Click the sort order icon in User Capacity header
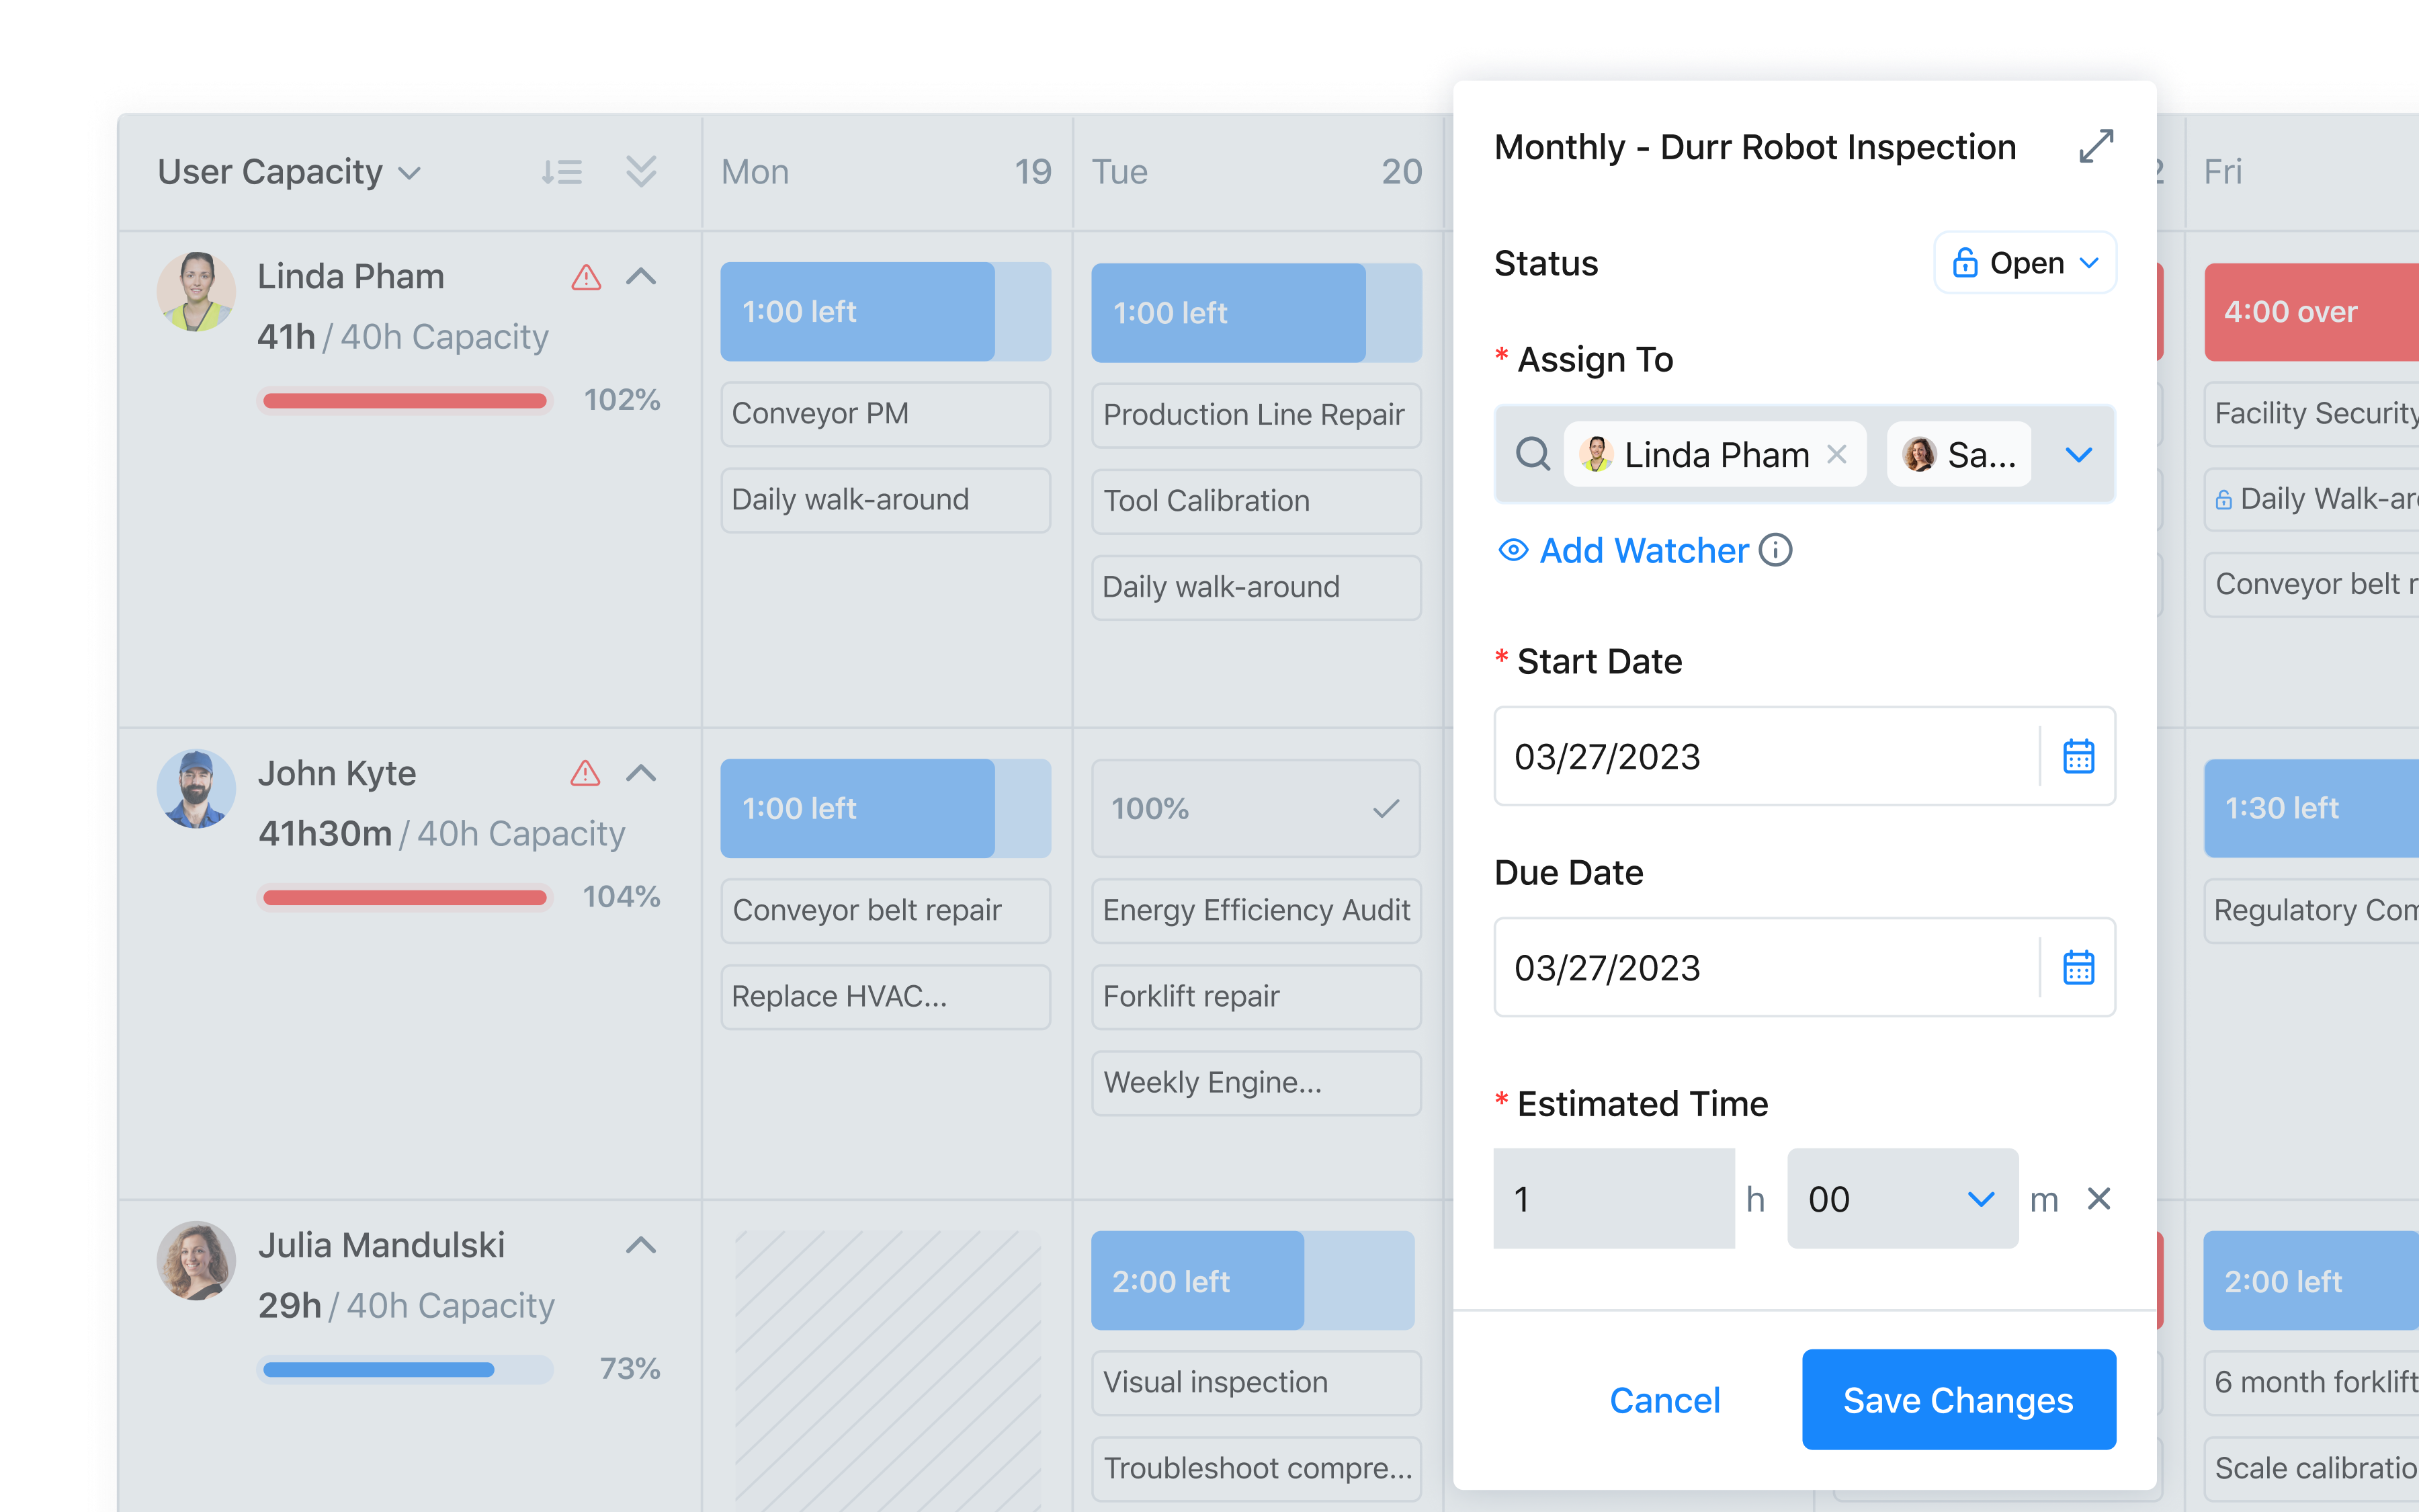Screen dimensions: 2419x1512 [562, 172]
